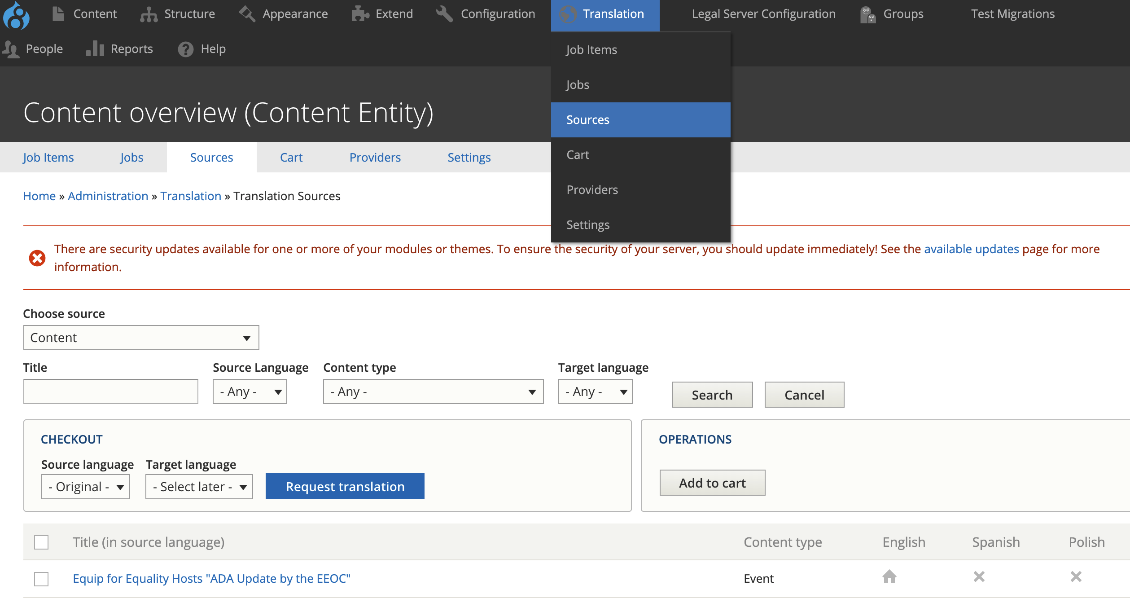Switch to the Sources tab

point(211,157)
